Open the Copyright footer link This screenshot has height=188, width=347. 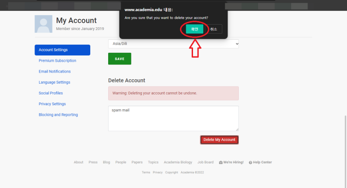point(171,172)
